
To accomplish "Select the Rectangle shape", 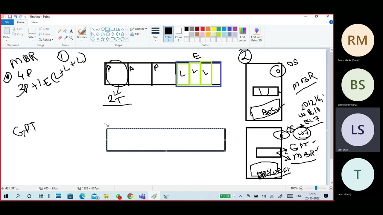I will click(x=107, y=29).
